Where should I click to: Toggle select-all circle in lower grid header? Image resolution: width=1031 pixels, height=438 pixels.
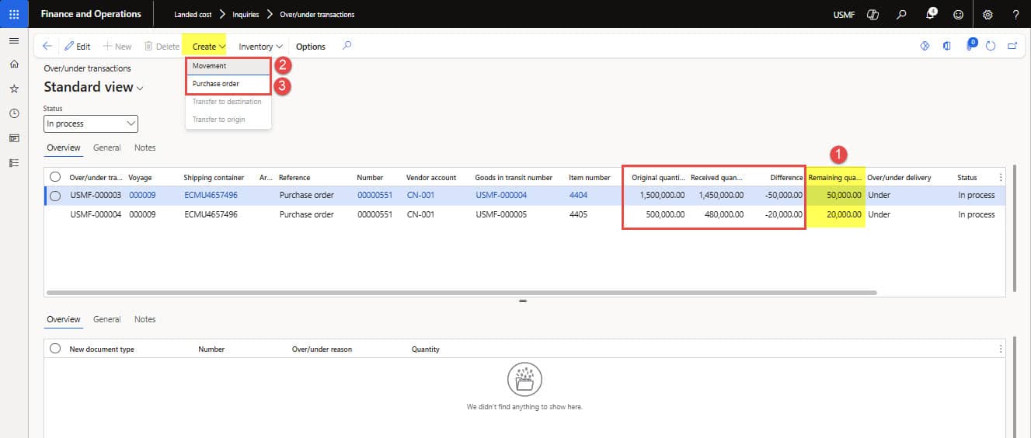[55, 349]
